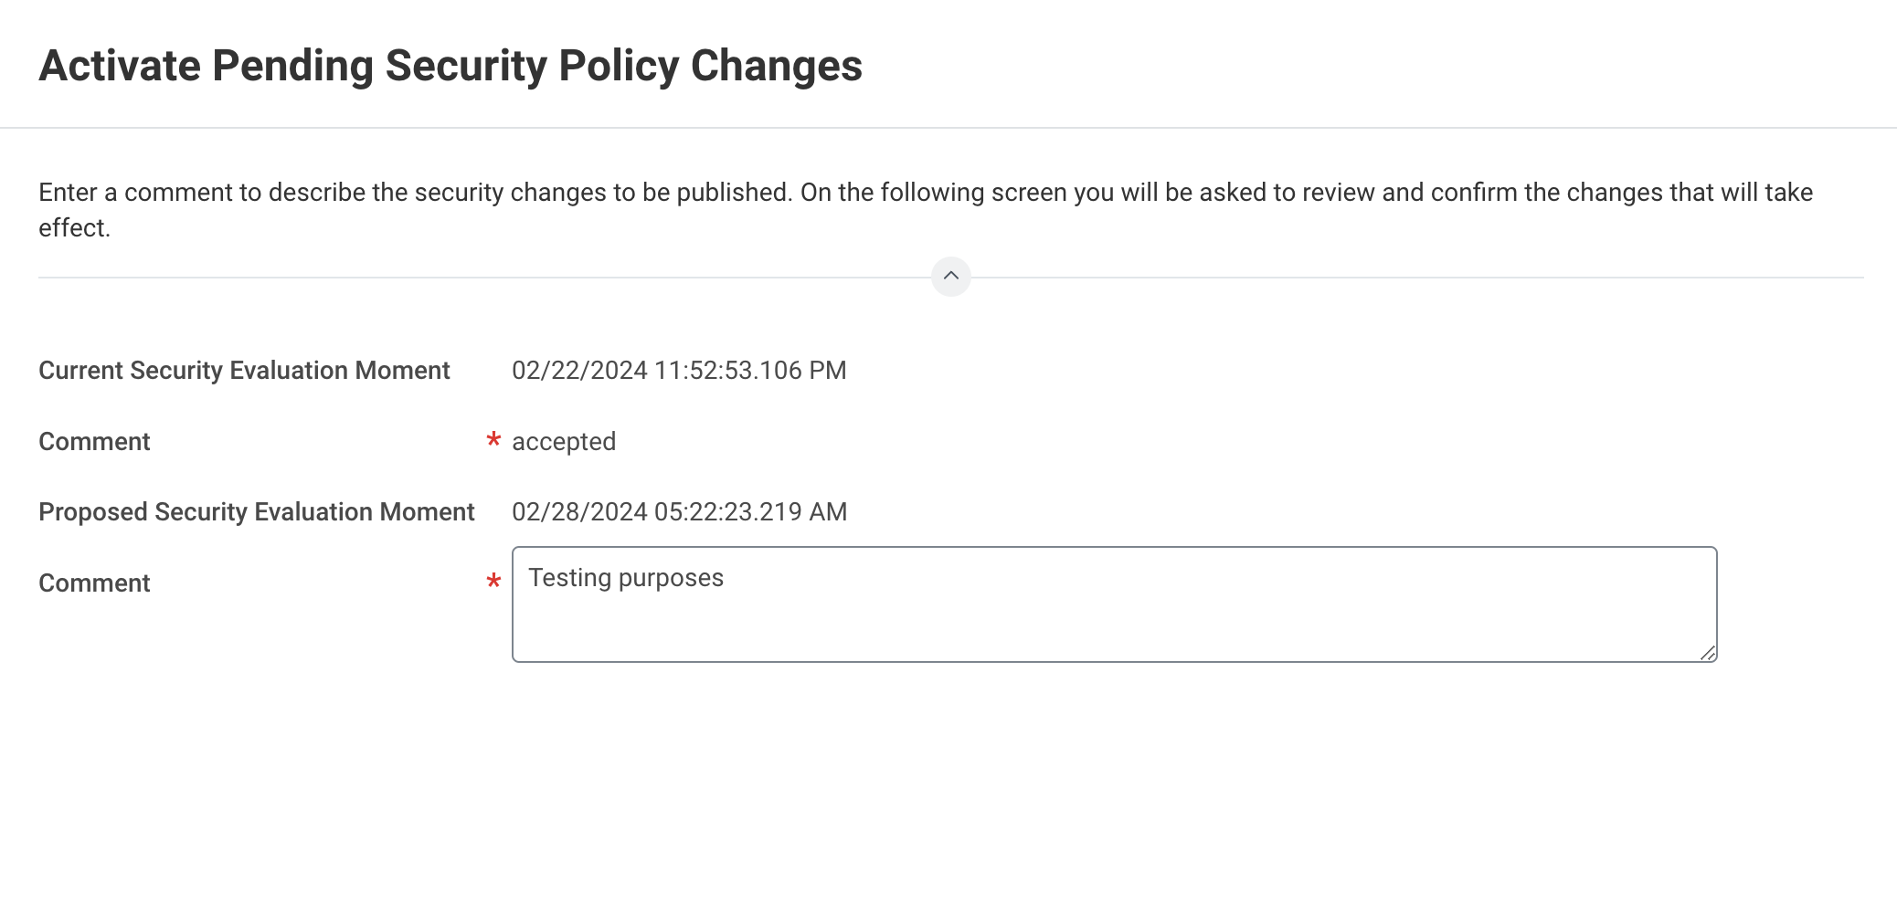Click the Comment label above the proposed moment
Screen dimensions: 1897x924
(x=94, y=442)
